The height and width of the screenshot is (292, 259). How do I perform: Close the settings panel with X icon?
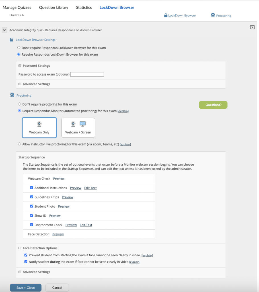coord(252,27)
